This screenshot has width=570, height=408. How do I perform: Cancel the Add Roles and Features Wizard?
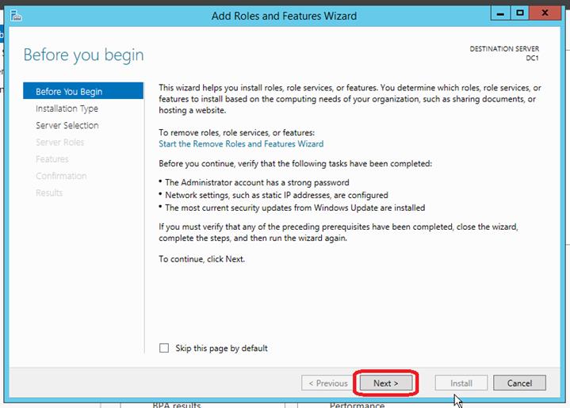coord(519,383)
